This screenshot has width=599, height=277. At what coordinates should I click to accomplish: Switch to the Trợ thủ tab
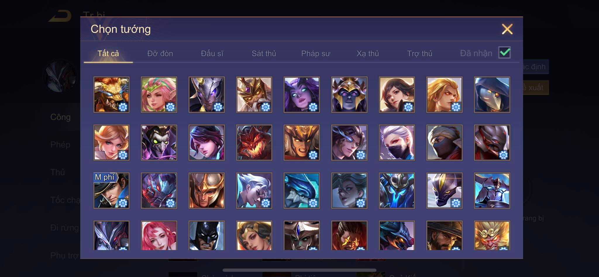[420, 54]
